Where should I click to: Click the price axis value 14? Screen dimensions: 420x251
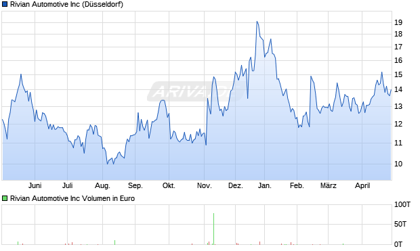point(398,89)
